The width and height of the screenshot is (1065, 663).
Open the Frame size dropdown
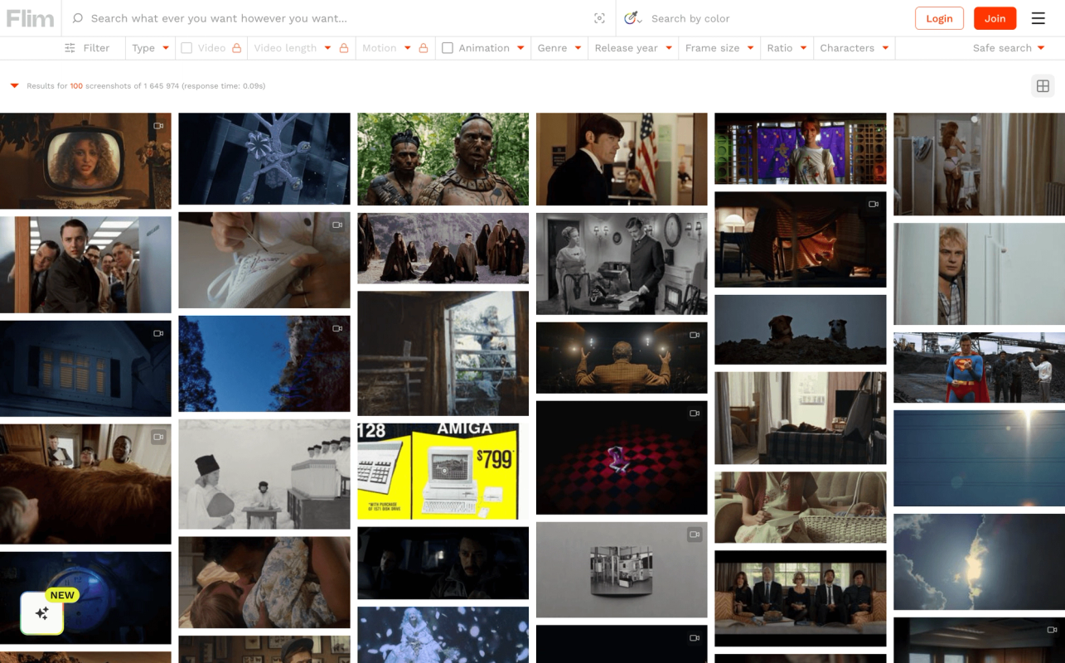(x=719, y=48)
